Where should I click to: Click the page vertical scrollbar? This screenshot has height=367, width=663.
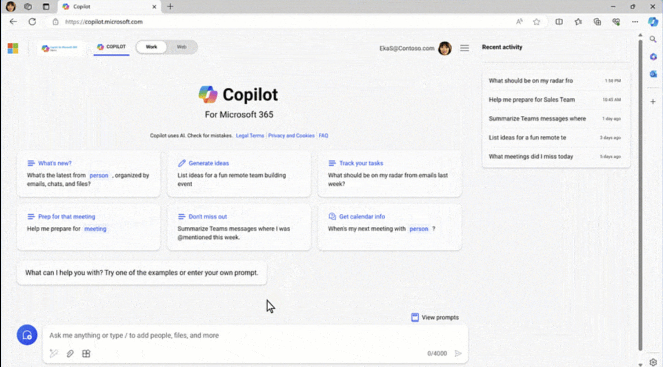640,195
